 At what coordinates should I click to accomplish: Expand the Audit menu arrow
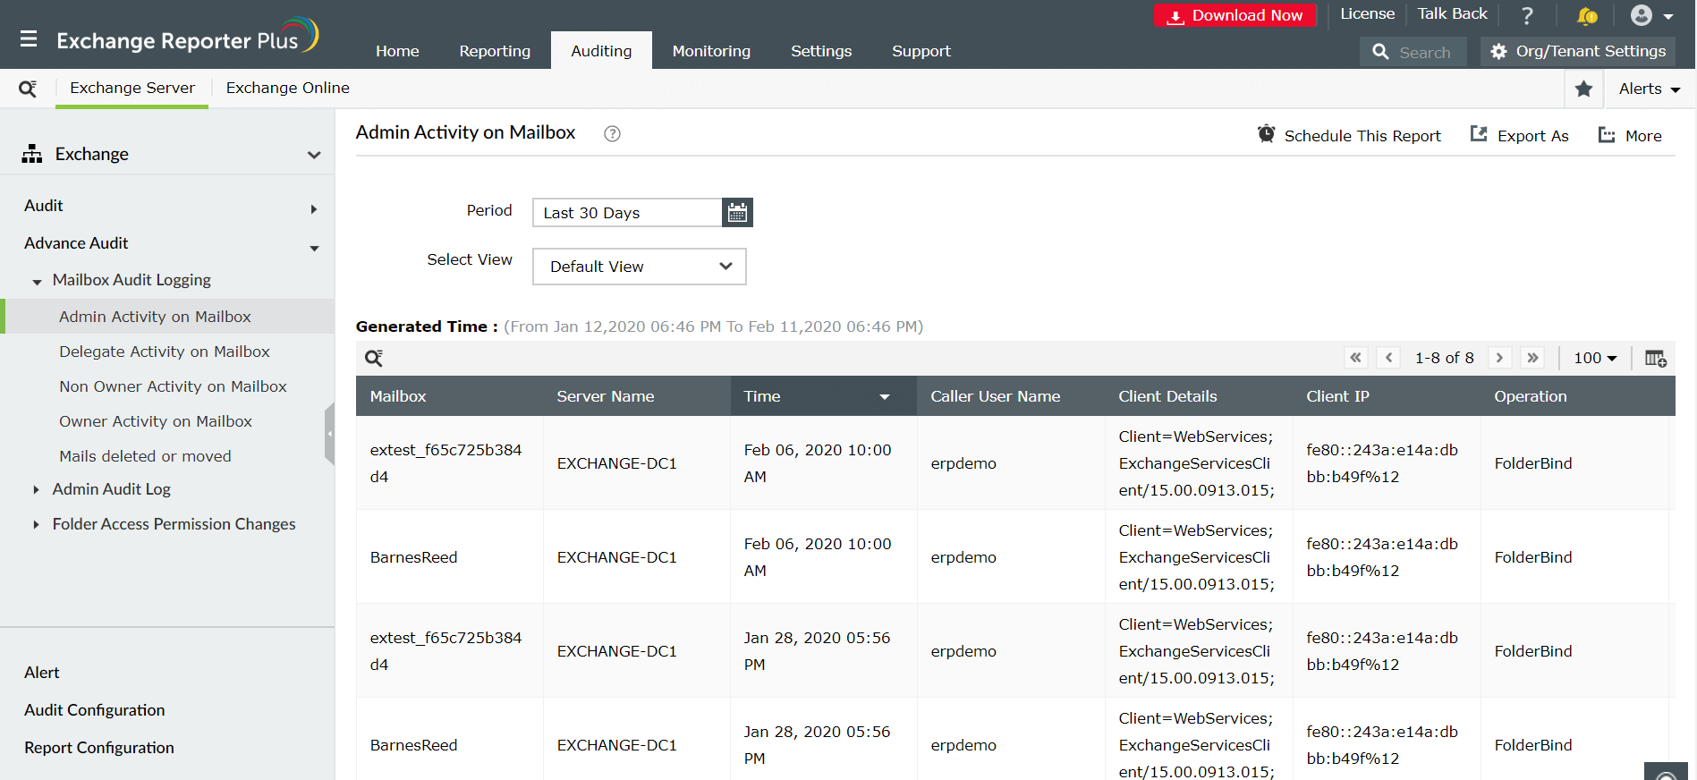[x=314, y=209]
